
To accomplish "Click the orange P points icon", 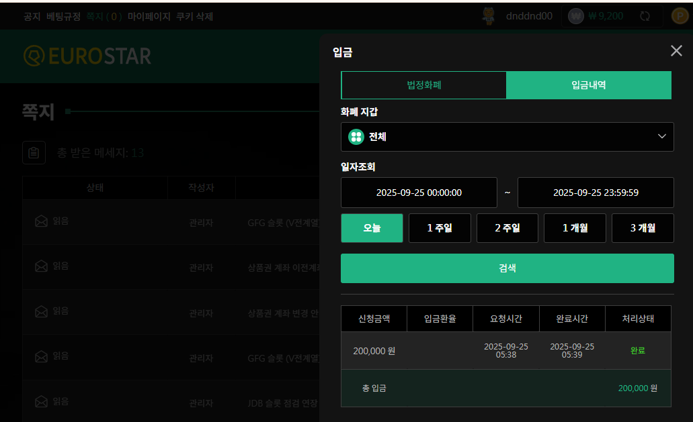I will point(680,16).
